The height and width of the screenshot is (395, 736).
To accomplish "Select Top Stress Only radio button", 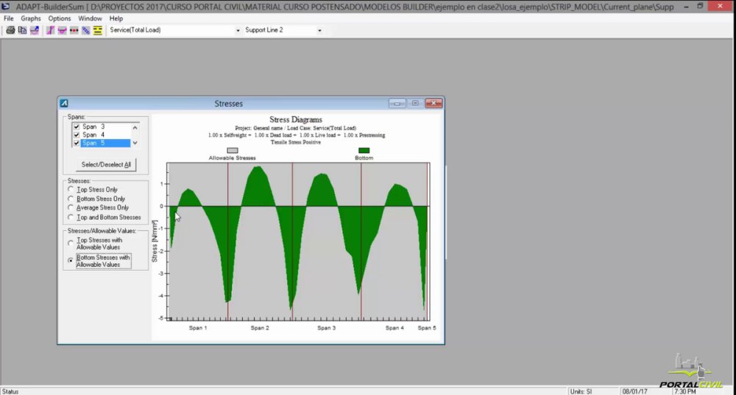I will (71, 190).
